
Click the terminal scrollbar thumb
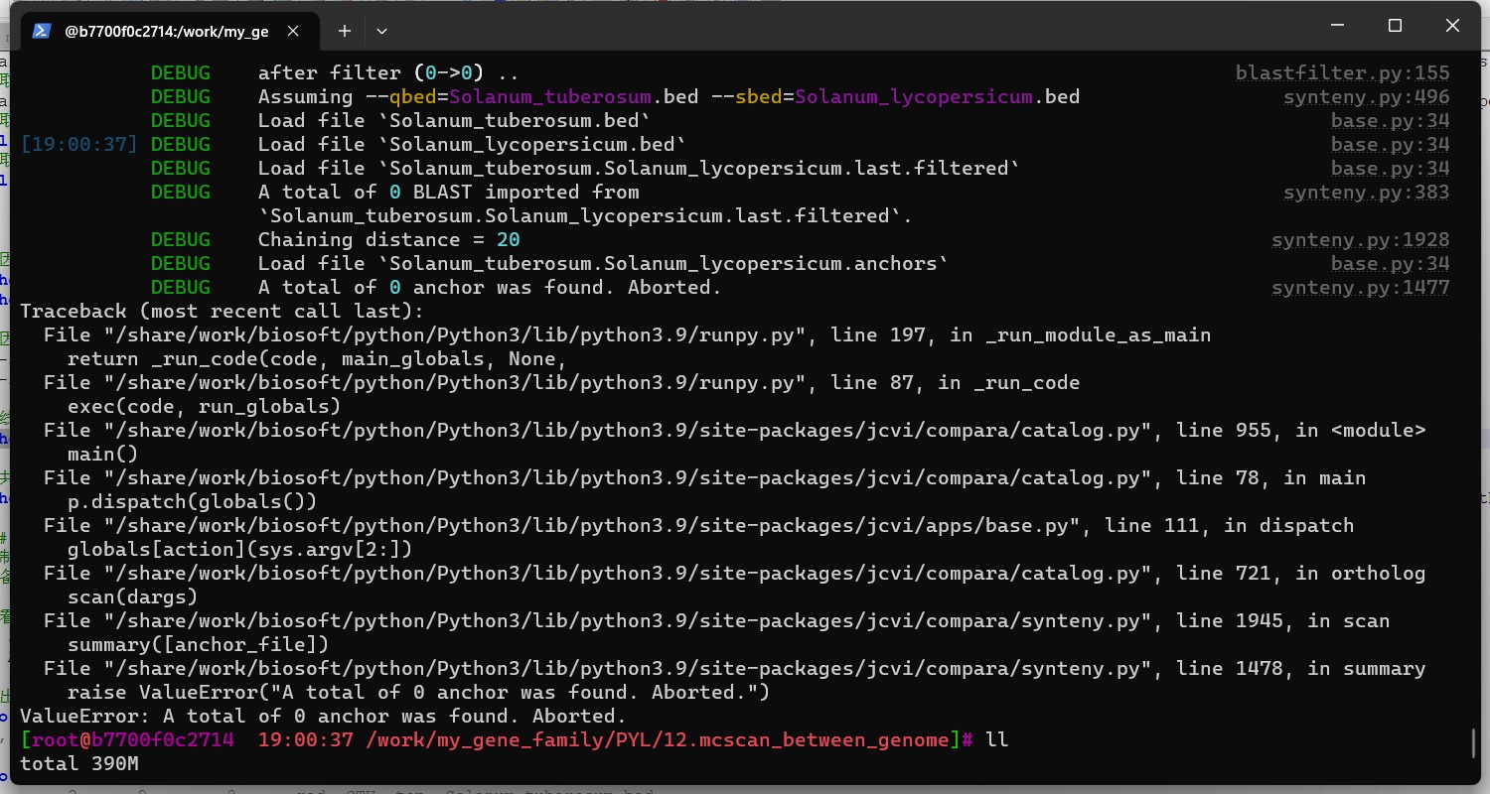(x=1473, y=742)
